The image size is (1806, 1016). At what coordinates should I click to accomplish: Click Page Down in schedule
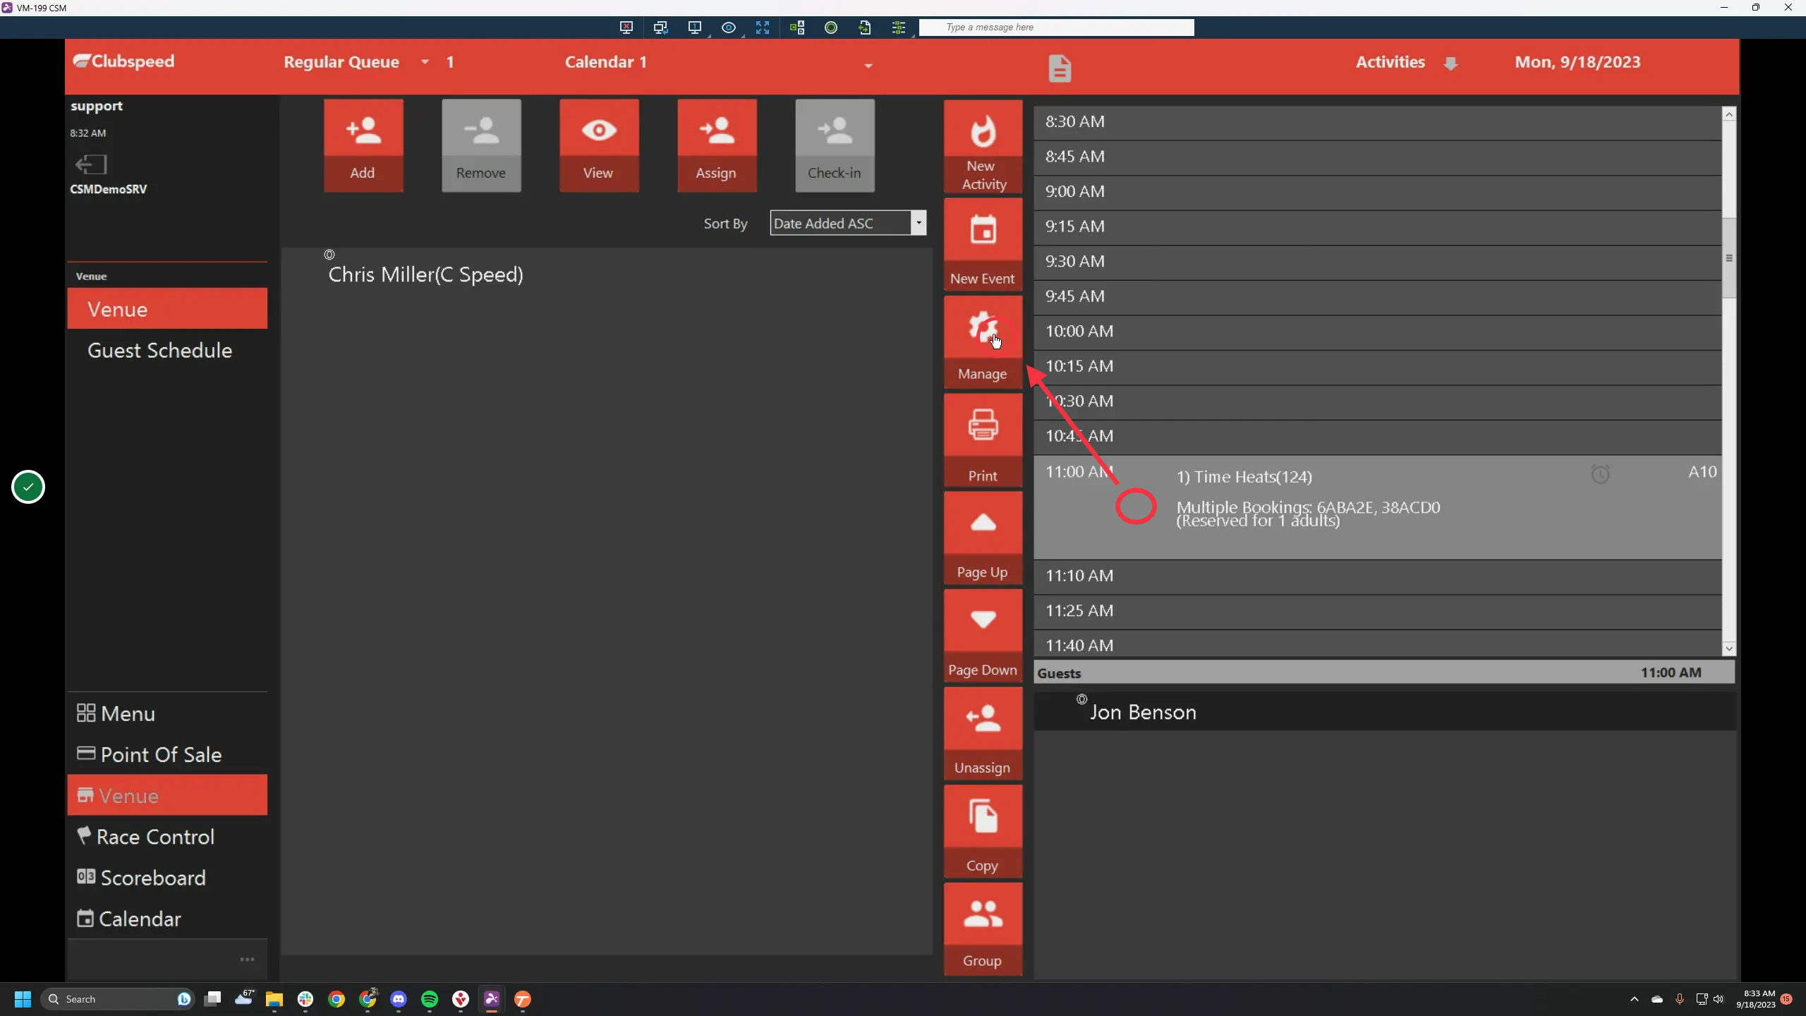point(983,636)
